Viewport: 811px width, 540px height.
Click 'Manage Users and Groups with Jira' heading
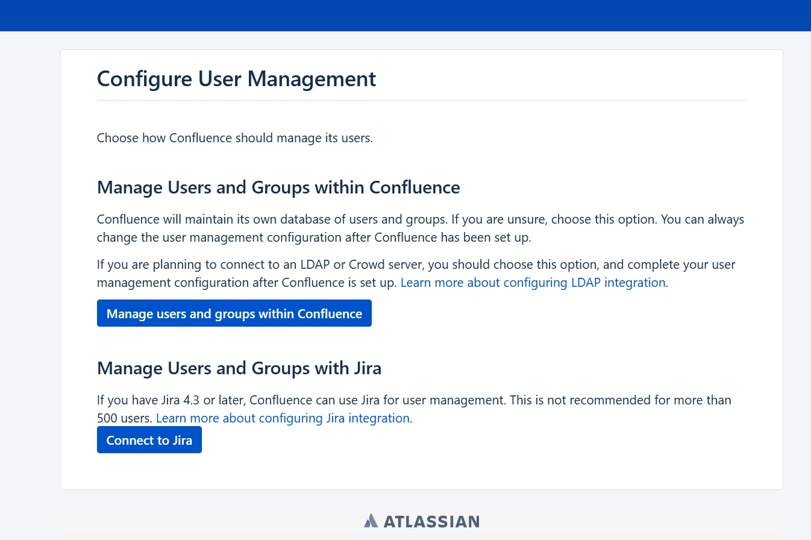(239, 368)
